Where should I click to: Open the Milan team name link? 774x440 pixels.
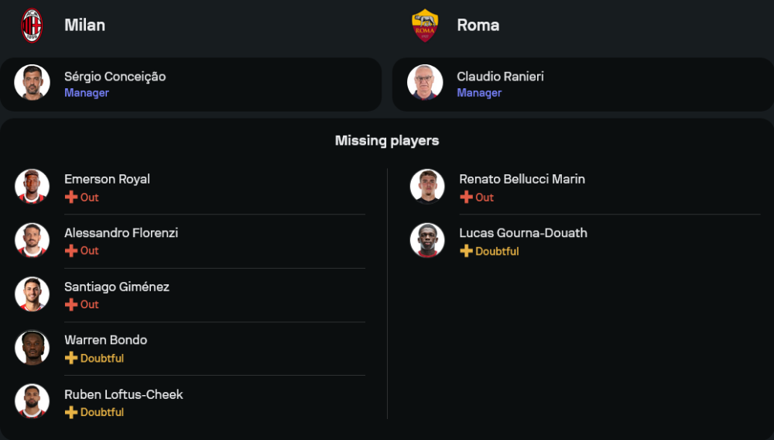[x=84, y=25]
